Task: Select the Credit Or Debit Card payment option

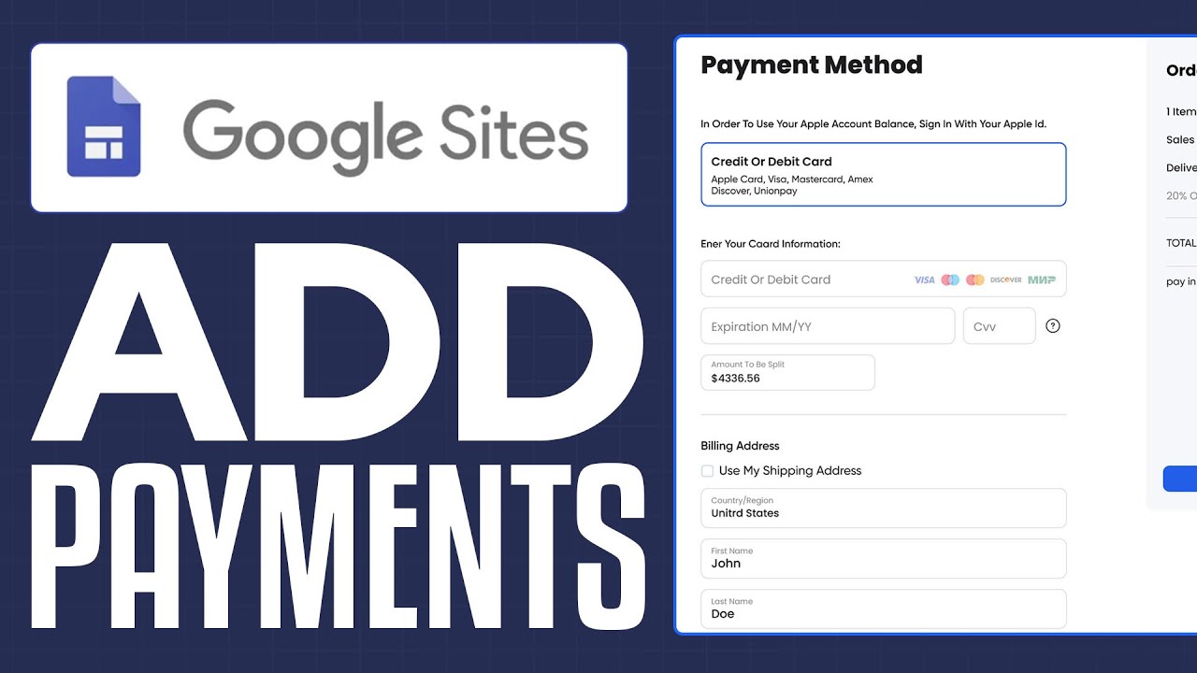Action: point(884,175)
